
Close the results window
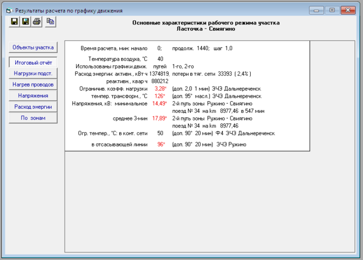[348, 10]
